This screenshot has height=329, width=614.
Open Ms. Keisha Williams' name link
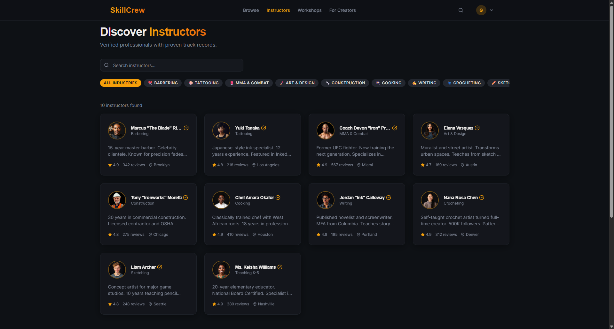[256, 267]
